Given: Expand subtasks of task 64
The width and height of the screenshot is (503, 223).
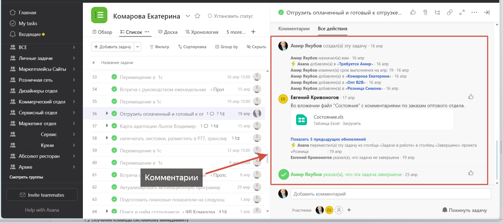Looking at the screenshot, I should point(107,211).
